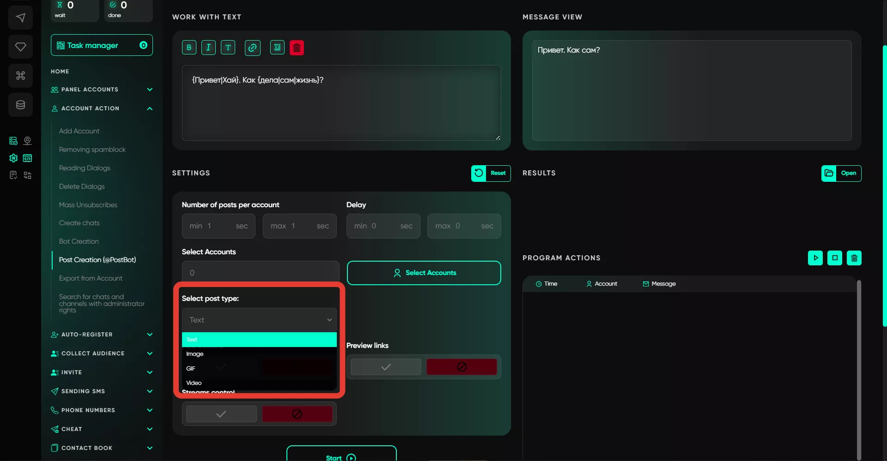
Task: Open Mass Unsubscribes page
Action: [x=88, y=205]
